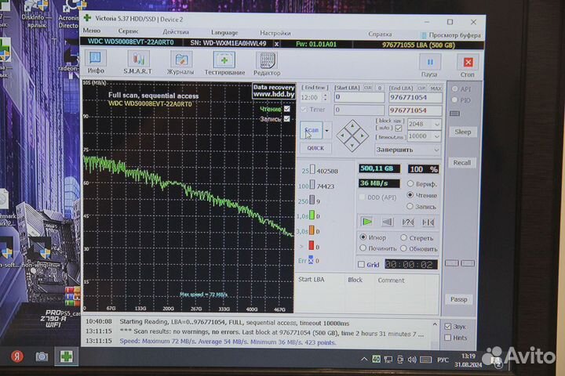Toggle the Чтение graph checkbox
The image size is (565, 376).
coord(287,109)
